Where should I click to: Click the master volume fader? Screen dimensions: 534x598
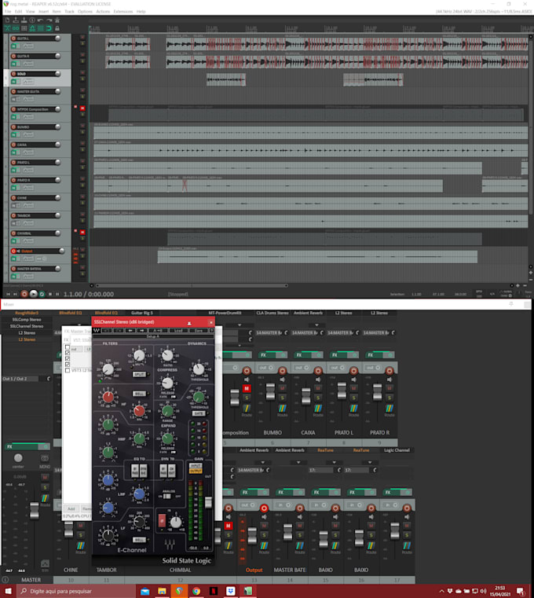(x=35, y=511)
